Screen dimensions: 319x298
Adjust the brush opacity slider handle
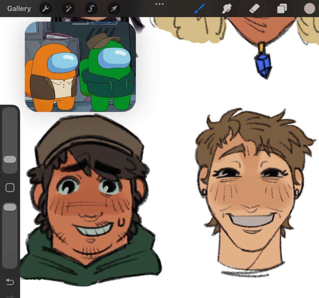coord(10,207)
